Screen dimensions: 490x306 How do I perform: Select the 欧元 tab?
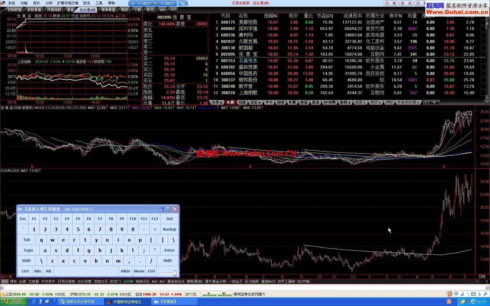pyautogui.click(x=150, y=10)
